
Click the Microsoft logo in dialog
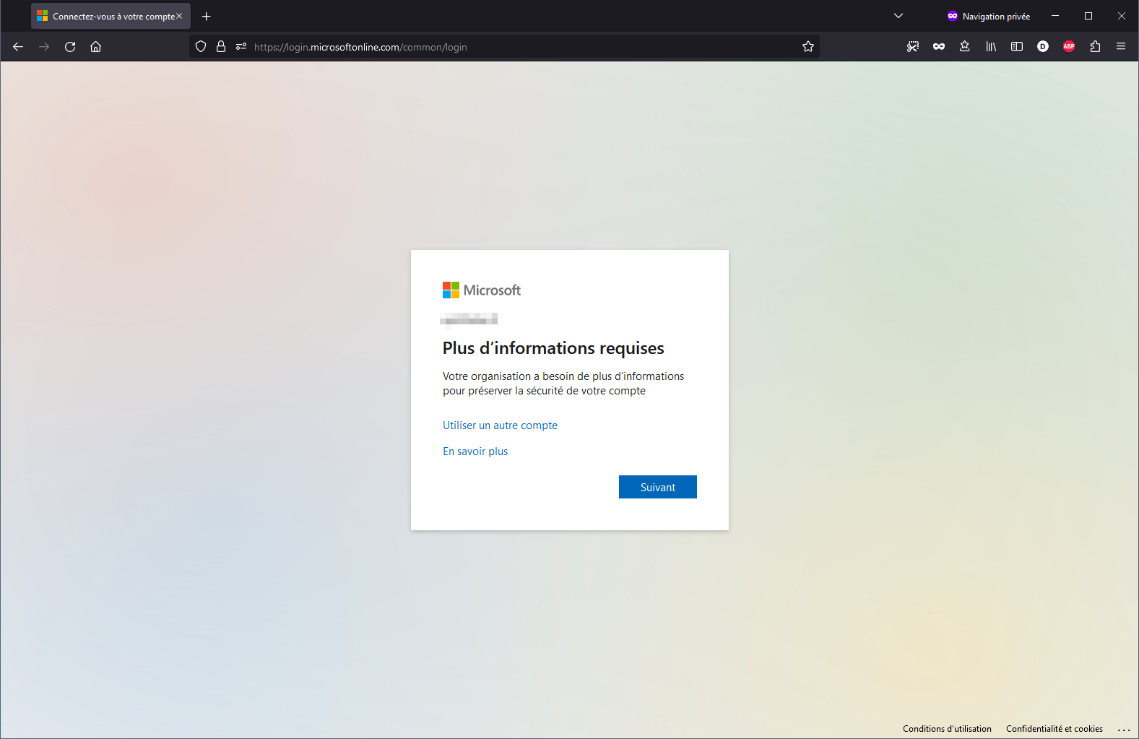[x=482, y=290]
